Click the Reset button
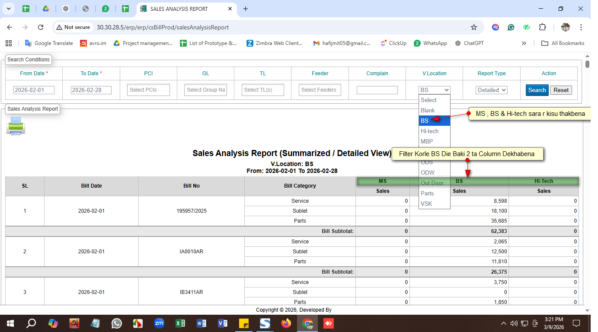This screenshot has width=598, height=332. tap(561, 90)
